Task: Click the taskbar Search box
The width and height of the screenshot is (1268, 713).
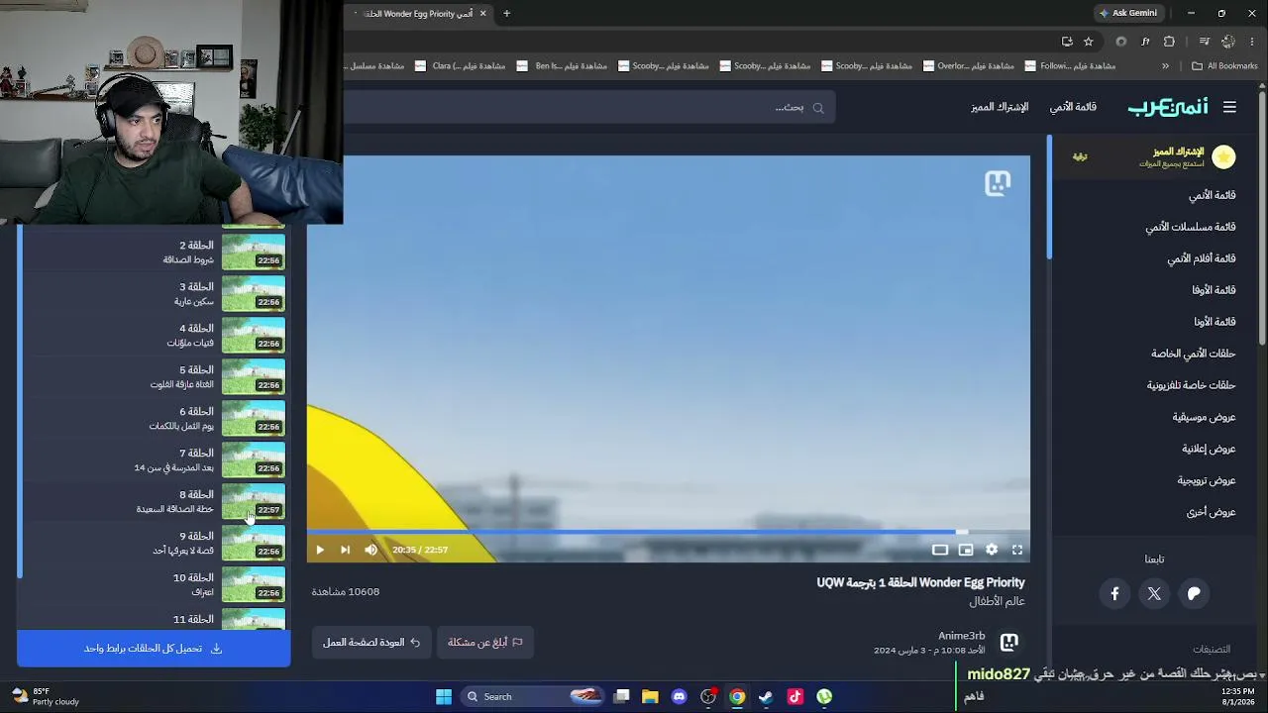Action: [x=534, y=696]
